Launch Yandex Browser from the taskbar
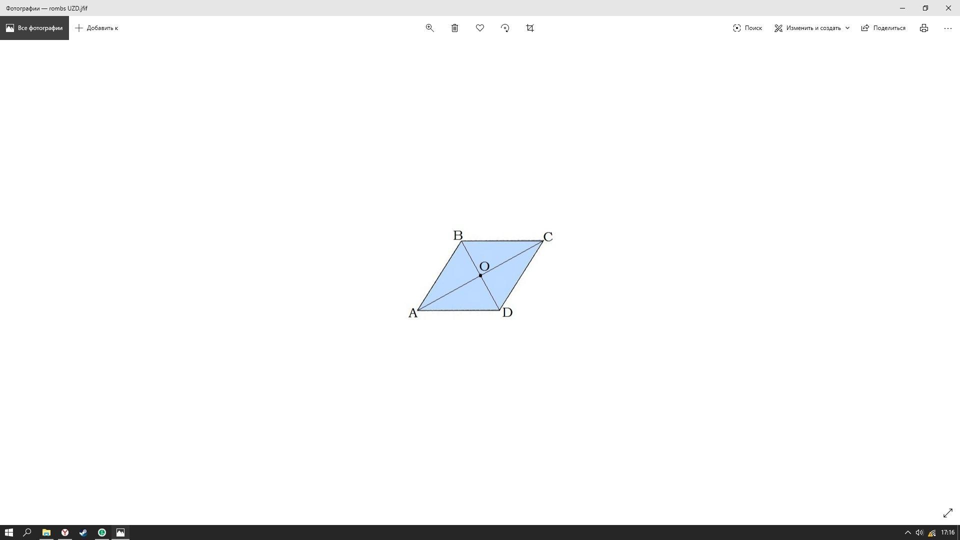Viewport: 960px width, 540px height. click(x=64, y=532)
